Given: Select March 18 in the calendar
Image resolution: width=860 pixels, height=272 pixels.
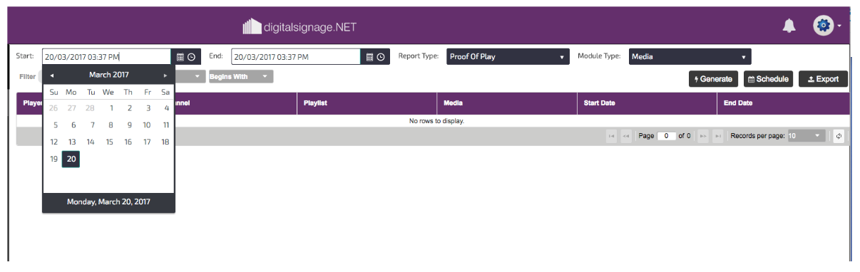Looking at the screenshot, I should [x=165, y=142].
